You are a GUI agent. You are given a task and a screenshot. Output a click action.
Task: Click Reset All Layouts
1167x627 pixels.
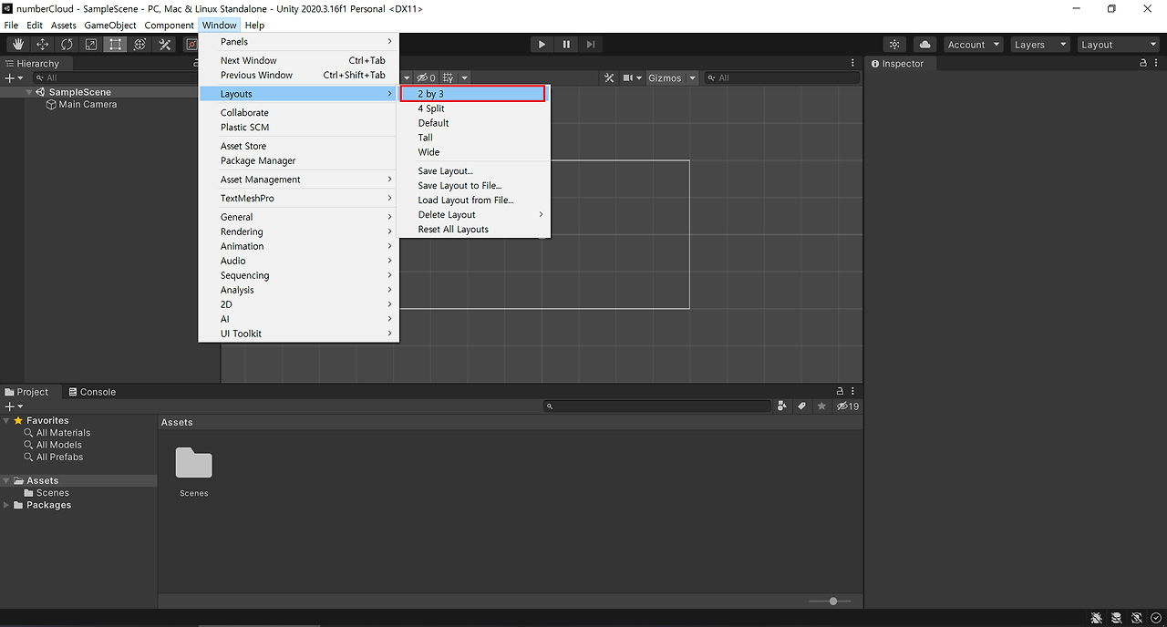coord(474,230)
